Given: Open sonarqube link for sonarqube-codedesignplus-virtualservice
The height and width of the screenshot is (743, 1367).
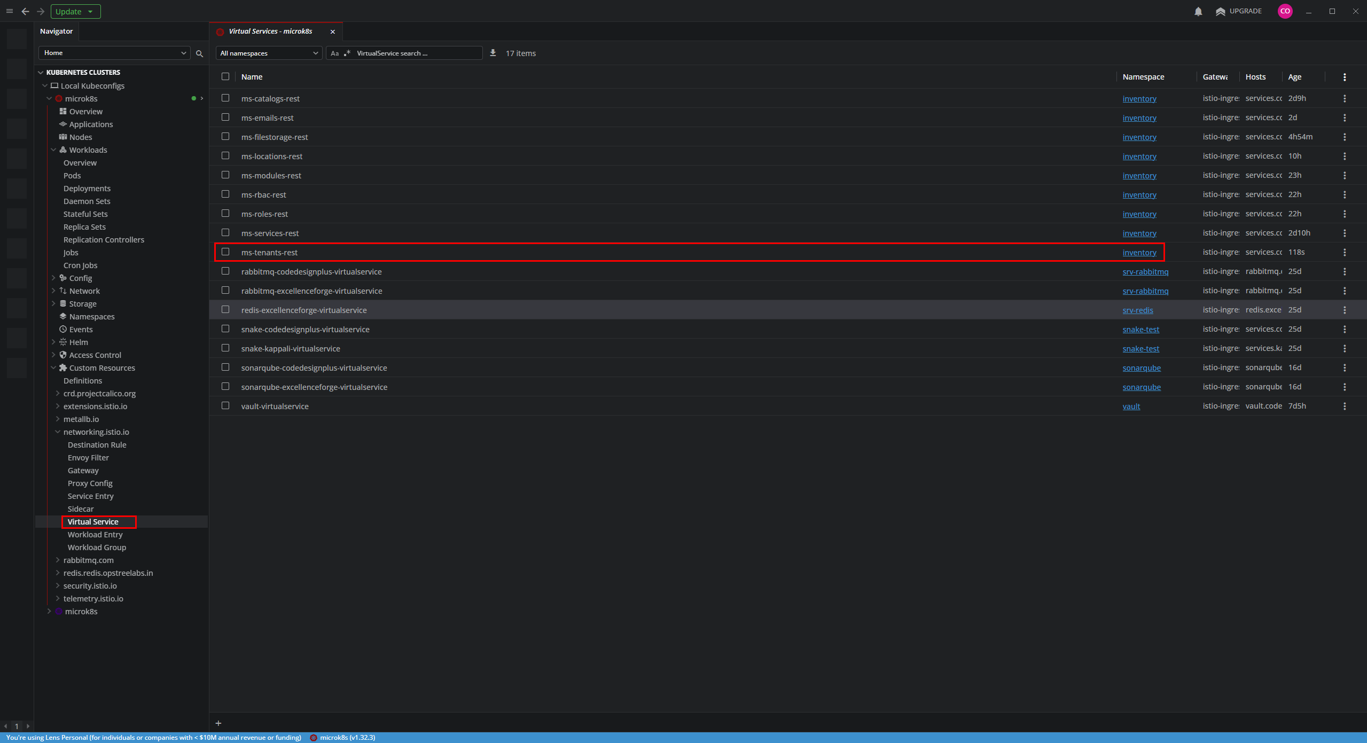Looking at the screenshot, I should click(x=1142, y=367).
